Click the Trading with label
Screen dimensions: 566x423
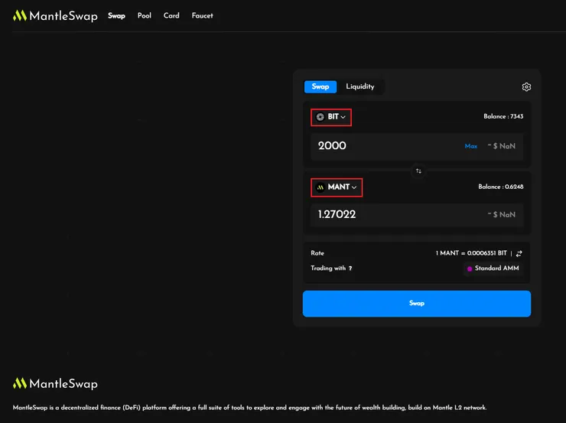tap(328, 268)
